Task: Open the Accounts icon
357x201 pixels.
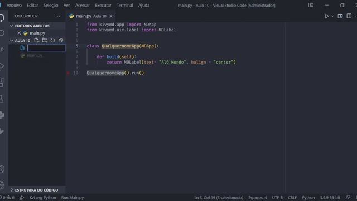Action: (2, 169)
